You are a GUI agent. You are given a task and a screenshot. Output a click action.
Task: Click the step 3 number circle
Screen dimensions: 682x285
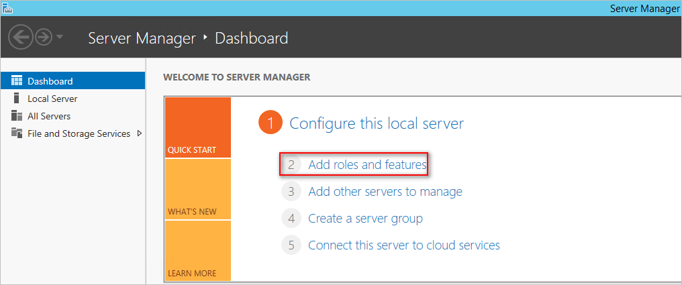pos(291,192)
